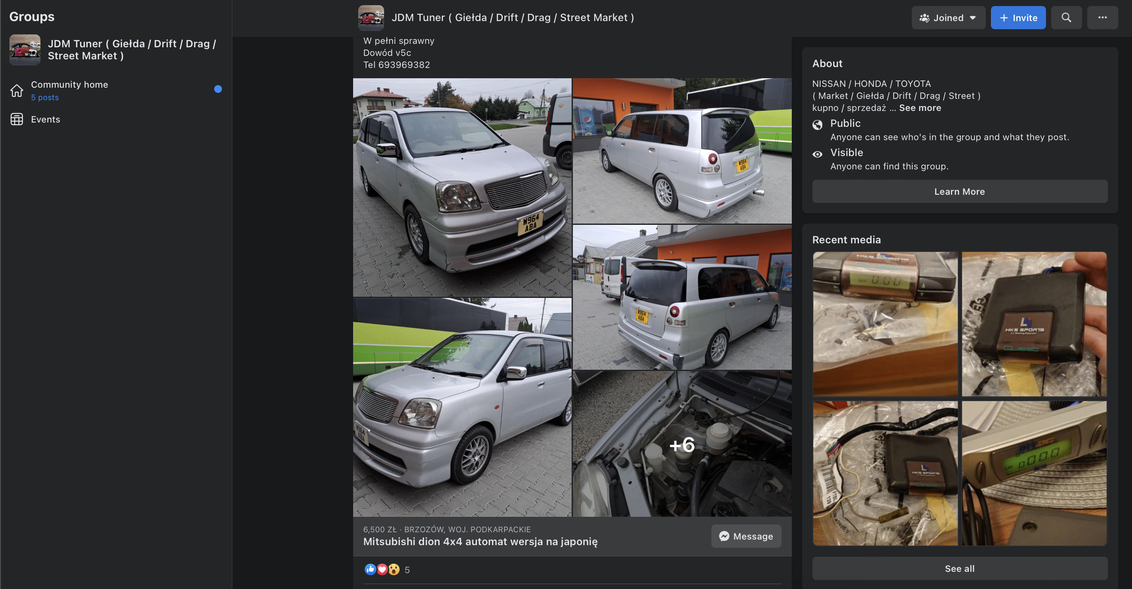
Task: Expand the Joined dropdown button
Action: click(x=948, y=18)
